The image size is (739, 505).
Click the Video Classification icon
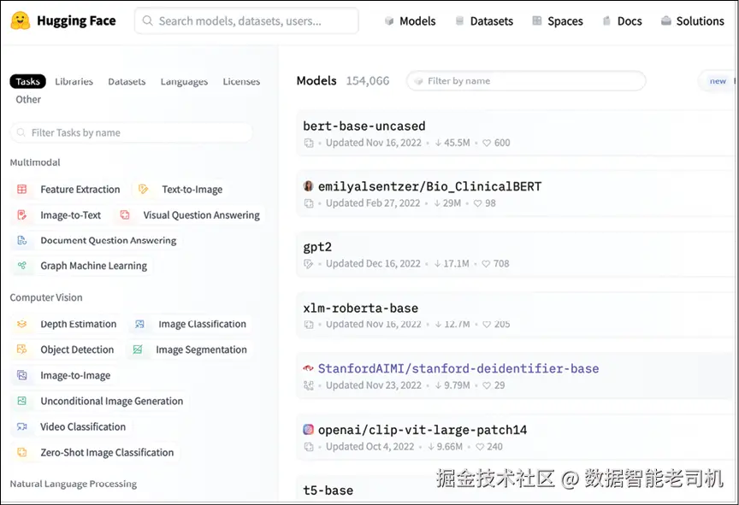(21, 426)
